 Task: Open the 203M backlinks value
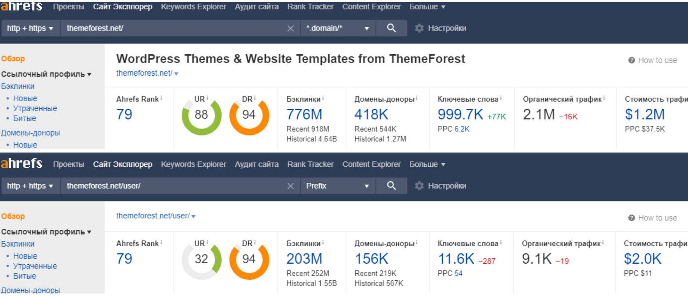point(304,259)
